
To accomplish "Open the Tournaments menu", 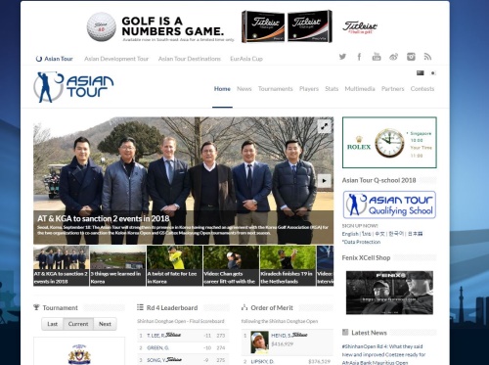I will tap(276, 89).
